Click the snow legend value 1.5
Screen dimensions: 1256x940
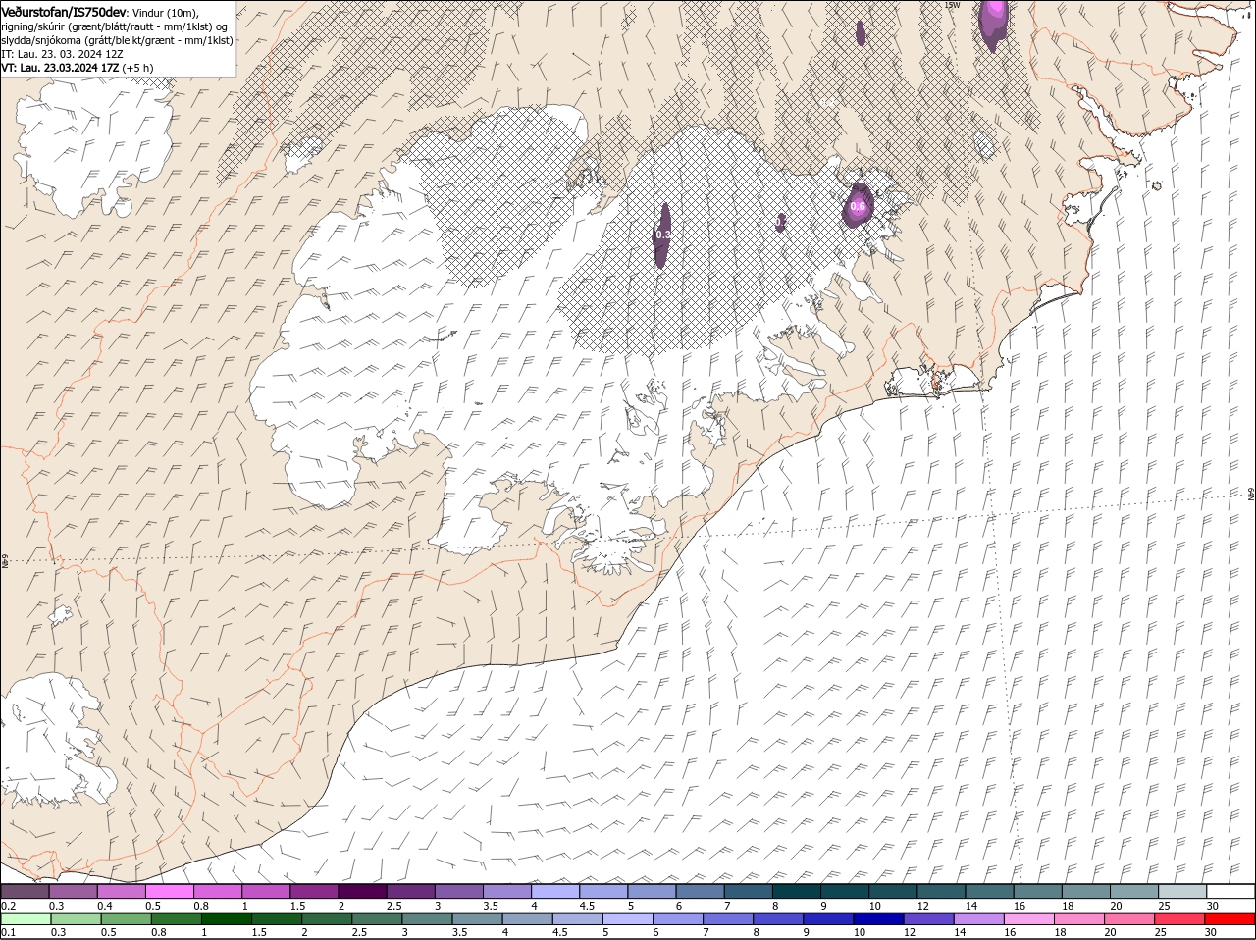coord(296,906)
